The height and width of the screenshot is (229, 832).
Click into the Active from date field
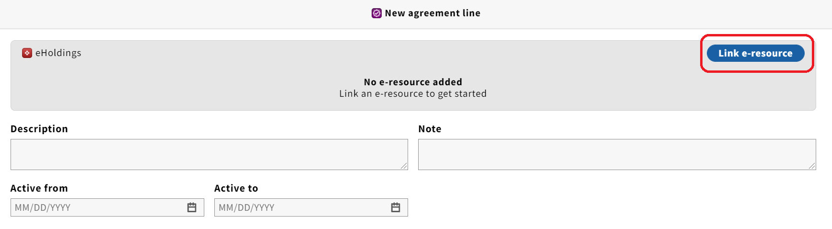point(98,207)
